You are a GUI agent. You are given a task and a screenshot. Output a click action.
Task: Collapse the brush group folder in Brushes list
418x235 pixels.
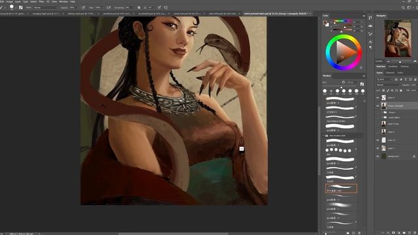point(324,136)
